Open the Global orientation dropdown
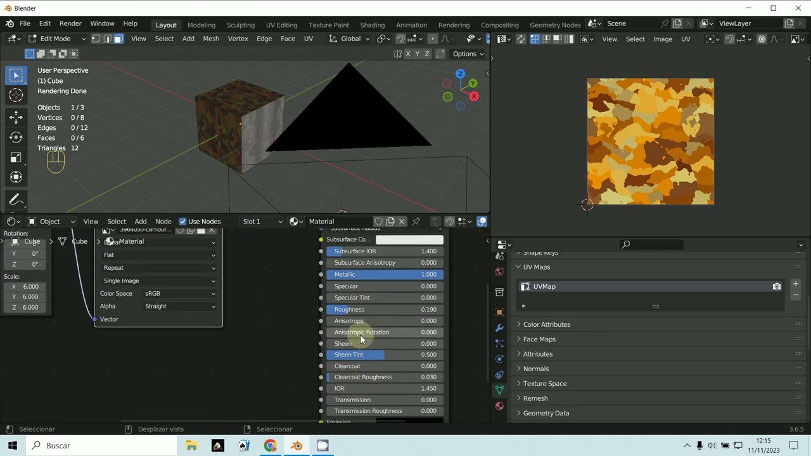Viewport: 811px width, 456px height. point(350,39)
